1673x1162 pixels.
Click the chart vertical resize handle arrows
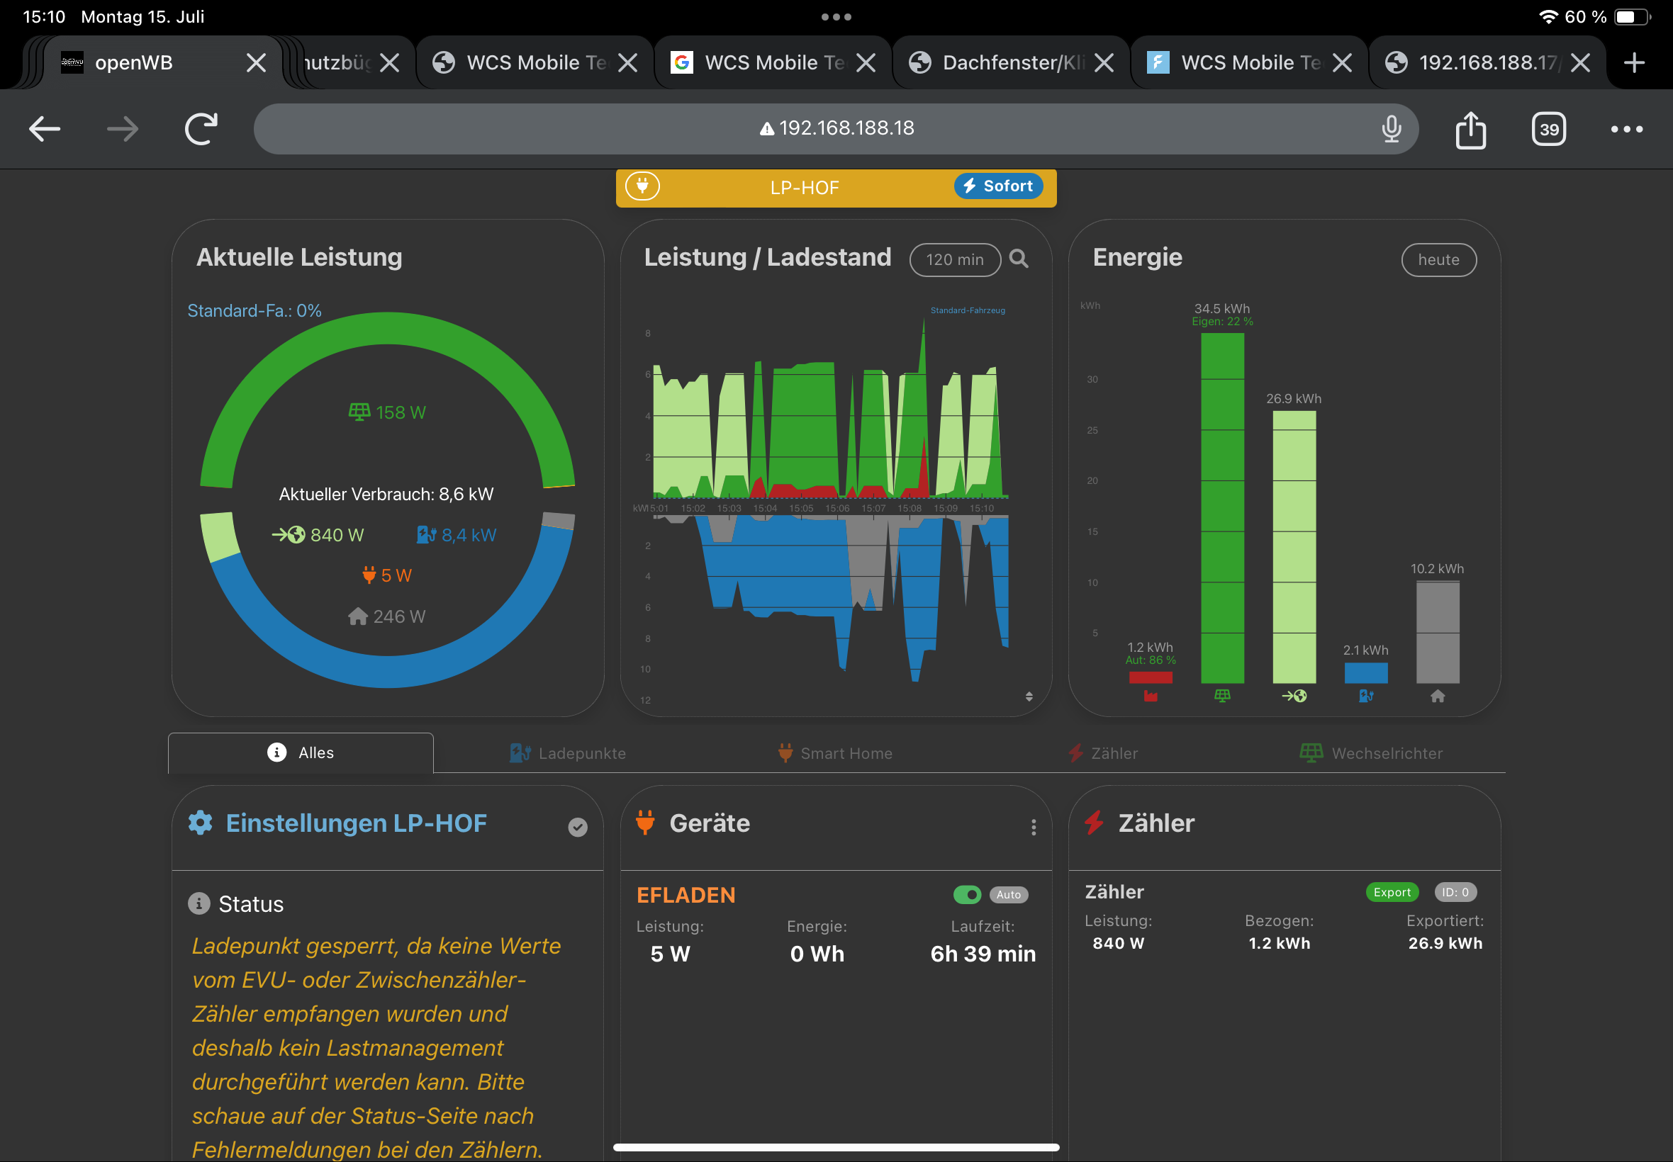coord(1029,696)
